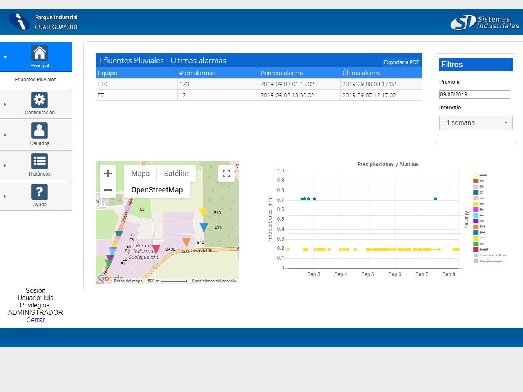523x392 pixels.
Task: Click the Previo a date field
Action: point(474,94)
